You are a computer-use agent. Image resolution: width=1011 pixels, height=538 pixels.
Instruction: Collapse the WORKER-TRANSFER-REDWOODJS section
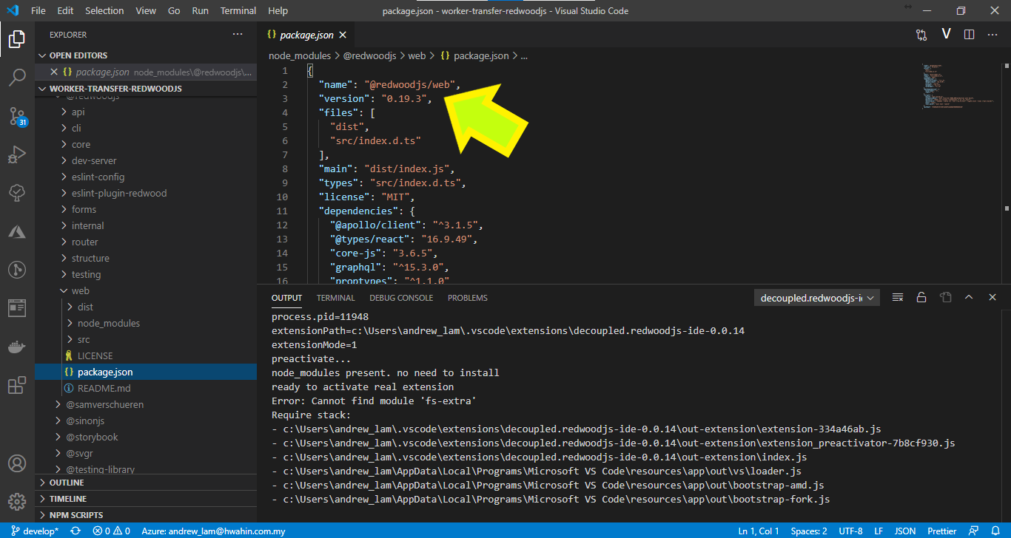146,89
